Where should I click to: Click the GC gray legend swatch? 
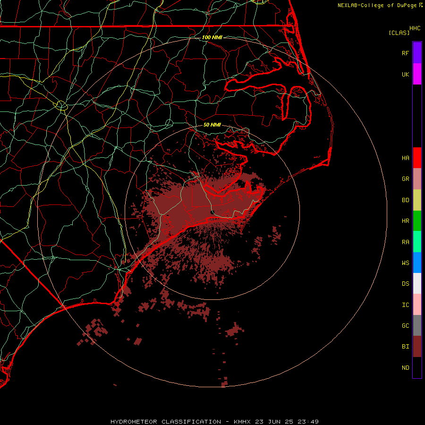(x=417, y=325)
